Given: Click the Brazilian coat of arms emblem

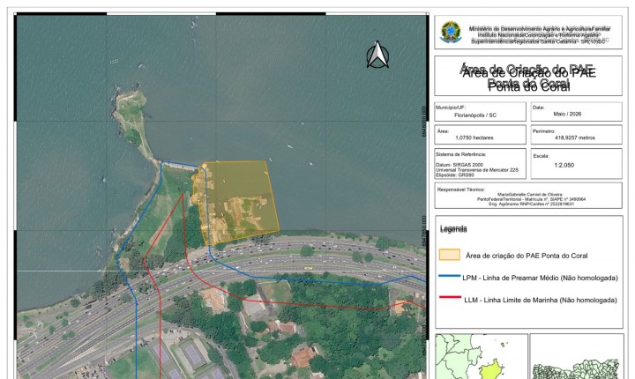Looking at the screenshot, I should point(451,33).
